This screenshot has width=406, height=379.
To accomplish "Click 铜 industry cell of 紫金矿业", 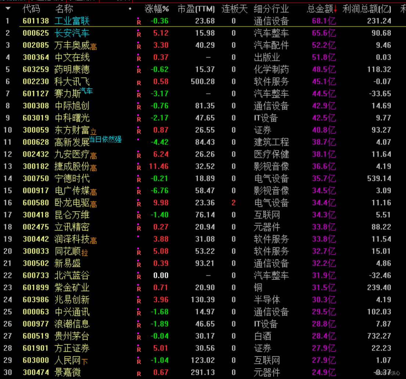I will [258, 288].
